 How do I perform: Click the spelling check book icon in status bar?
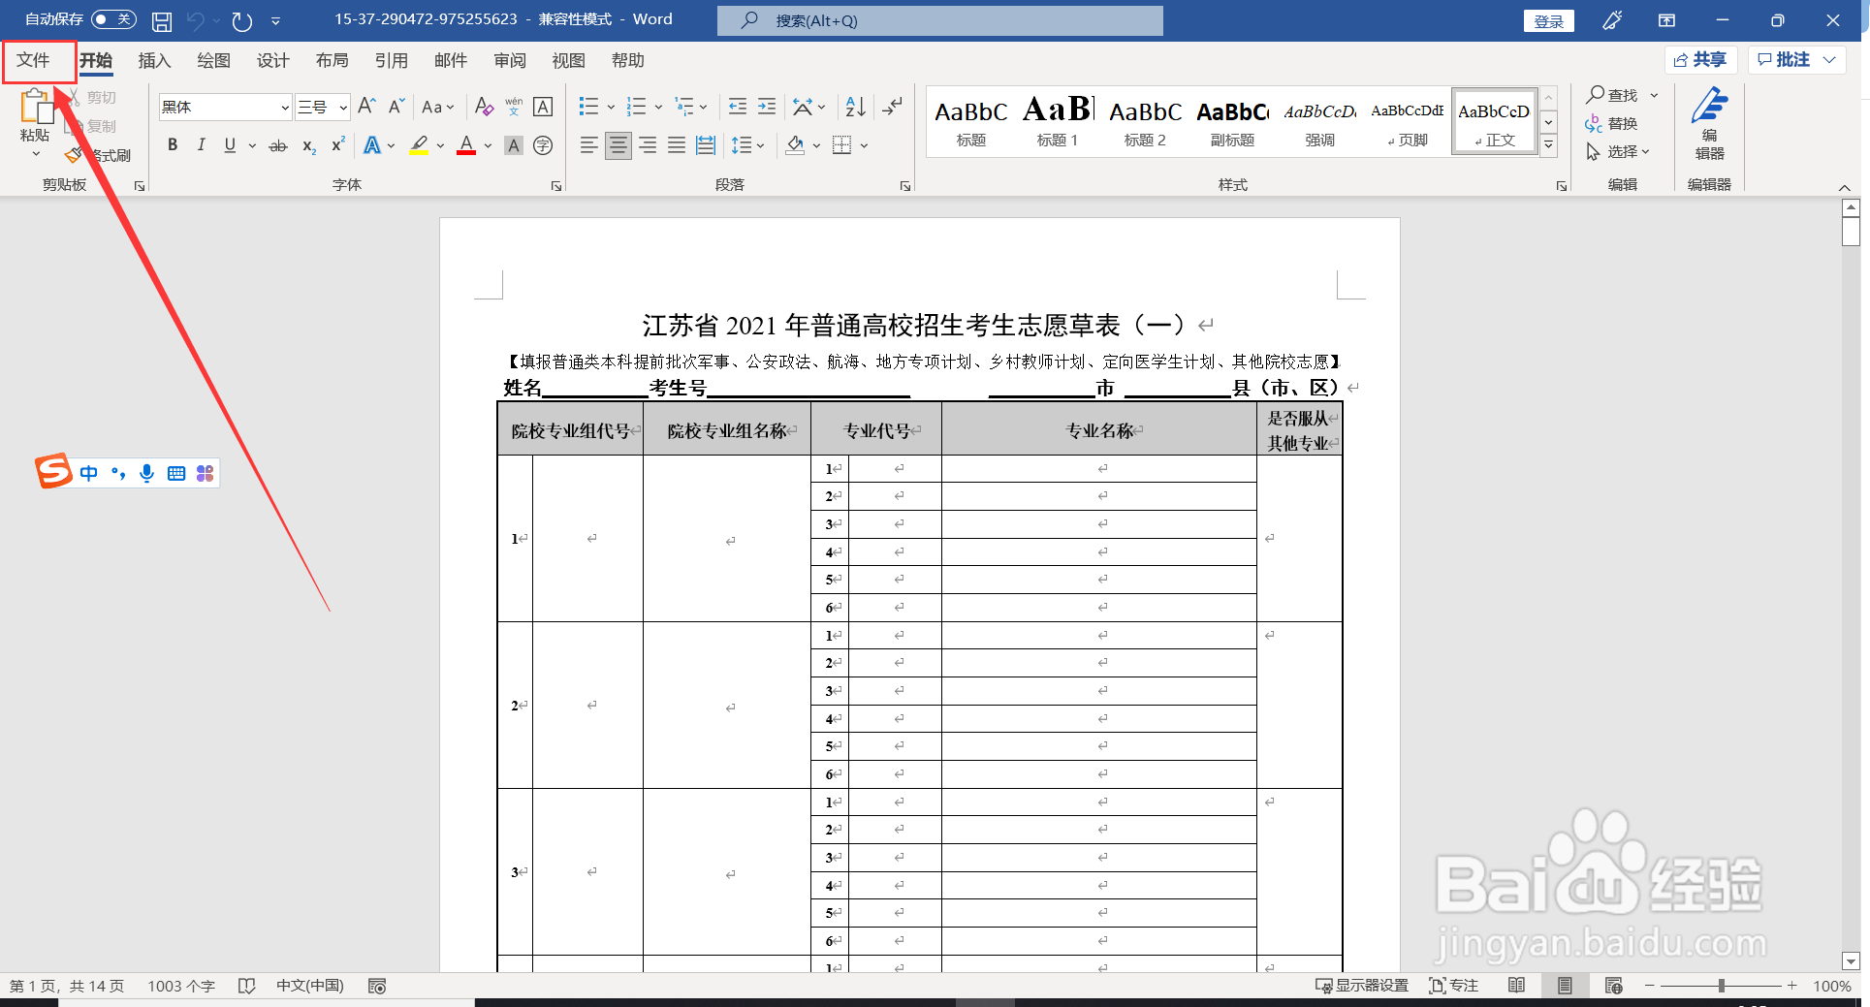point(246,986)
